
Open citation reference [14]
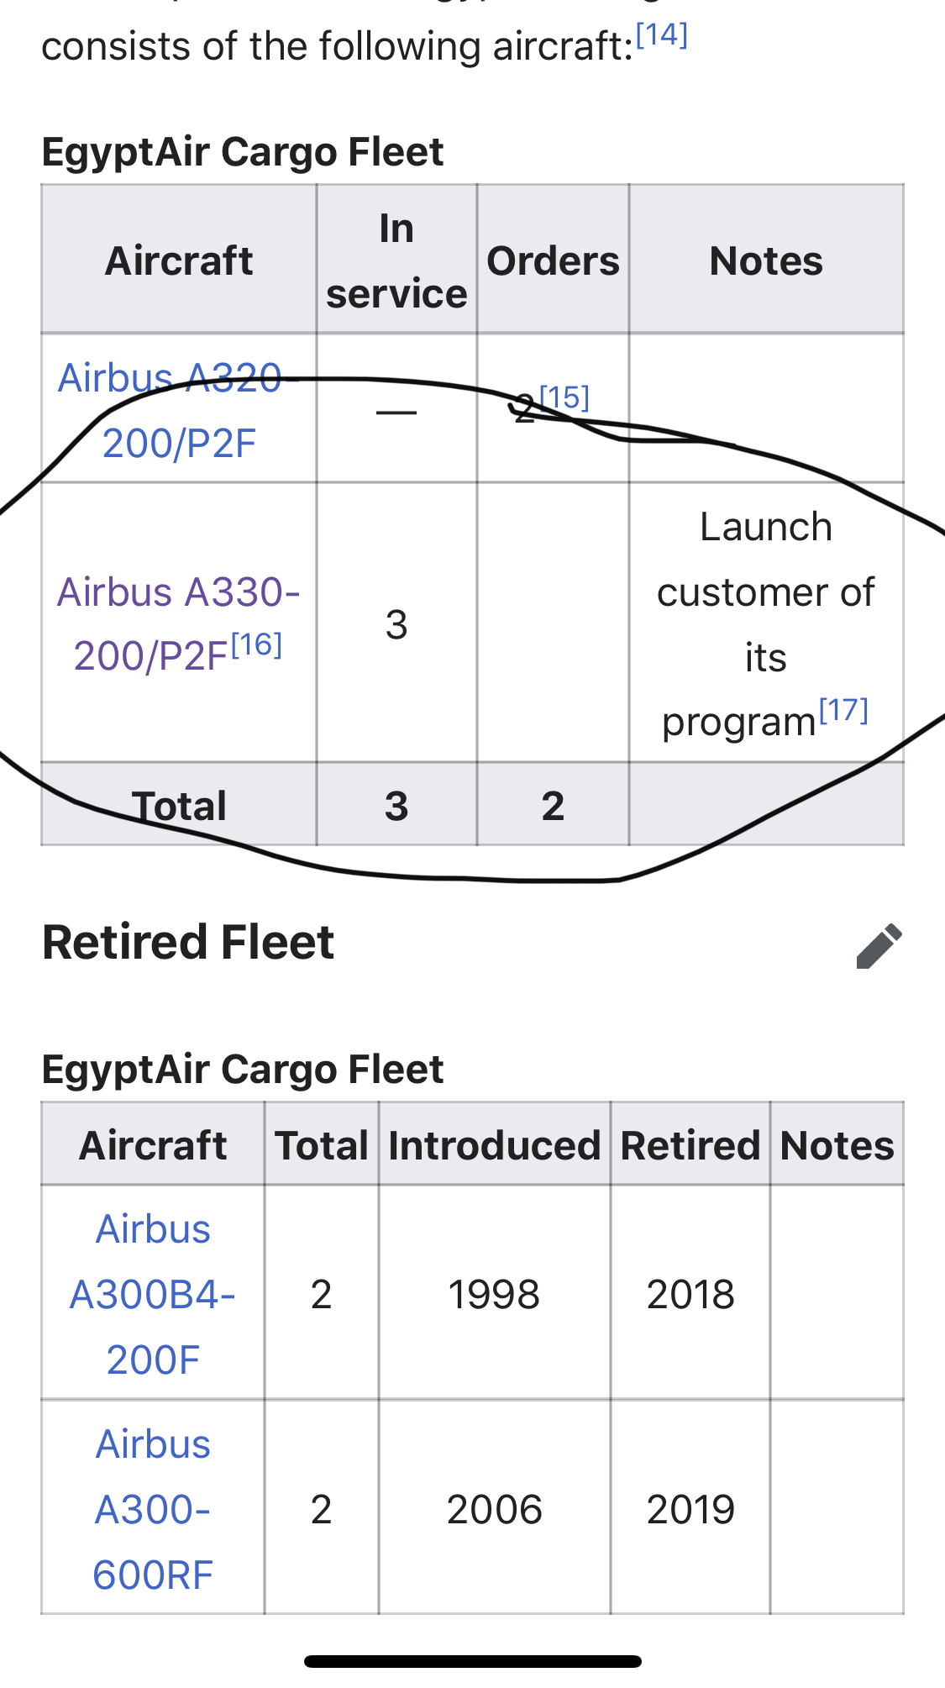pyautogui.click(x=662, y=35)
